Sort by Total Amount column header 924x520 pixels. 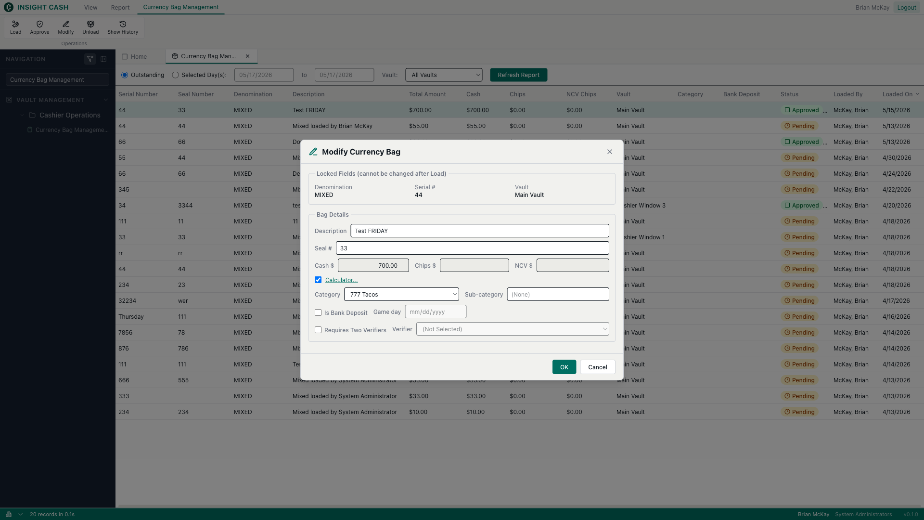click(x=427, y=94)
